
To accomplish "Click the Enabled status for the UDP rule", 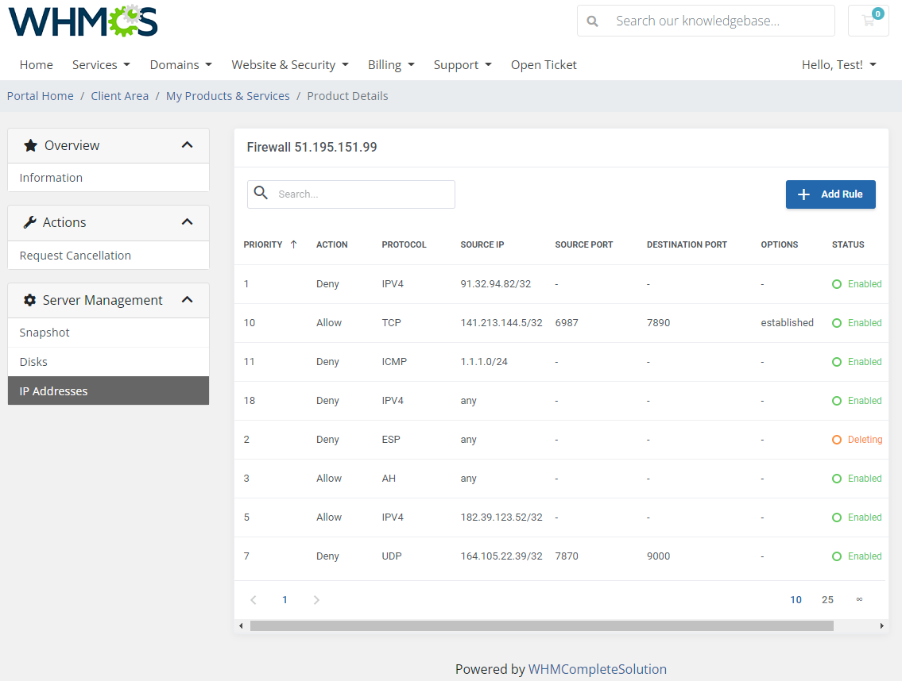I will pos(857,556).
